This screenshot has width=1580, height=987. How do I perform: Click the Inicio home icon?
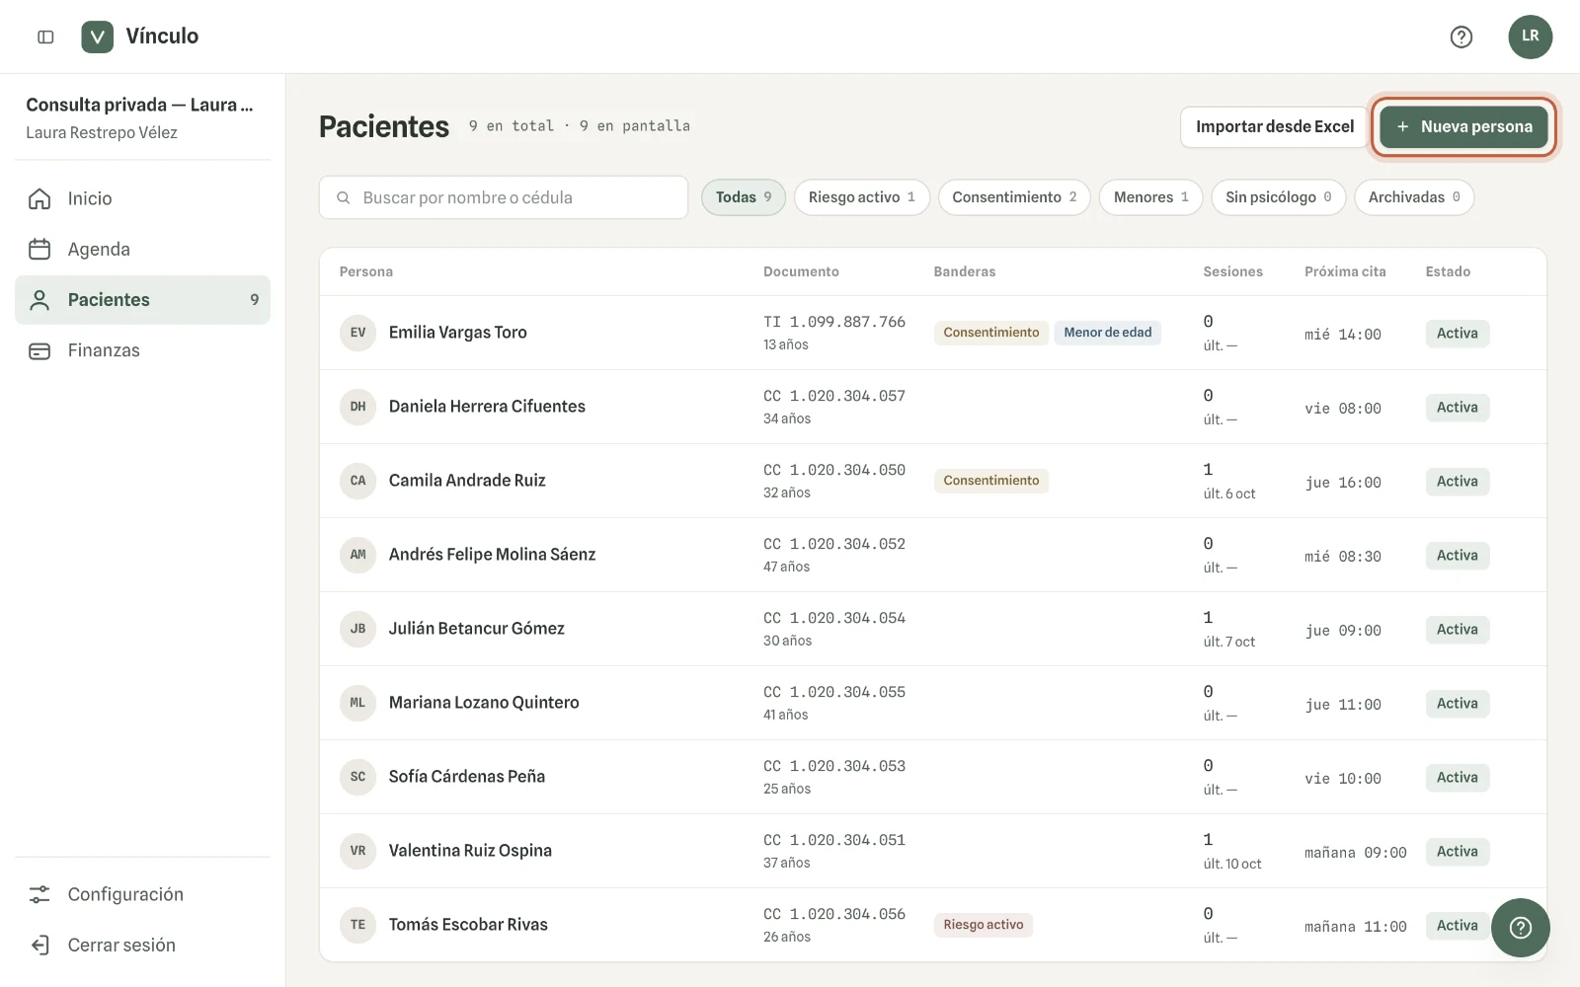click(x=39, y=198)
